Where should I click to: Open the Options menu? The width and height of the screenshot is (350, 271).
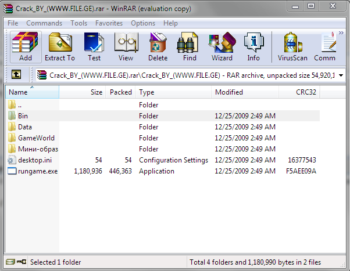pyautogui.click(x=143, y=23)
